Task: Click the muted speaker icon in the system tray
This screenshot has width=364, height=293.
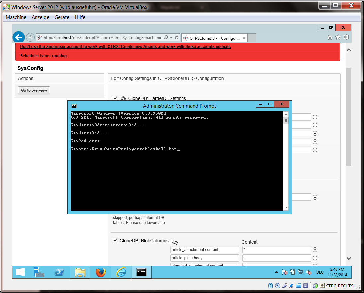Action: coord(308,272)
